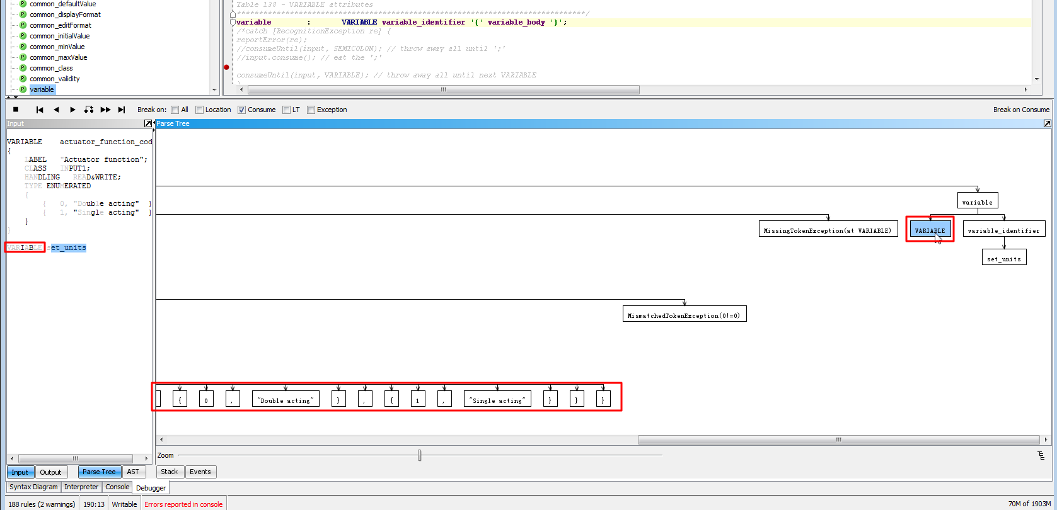Click "Errors reported in console" status message
This screenshot has width=1057, height=510.
(183, 504)
